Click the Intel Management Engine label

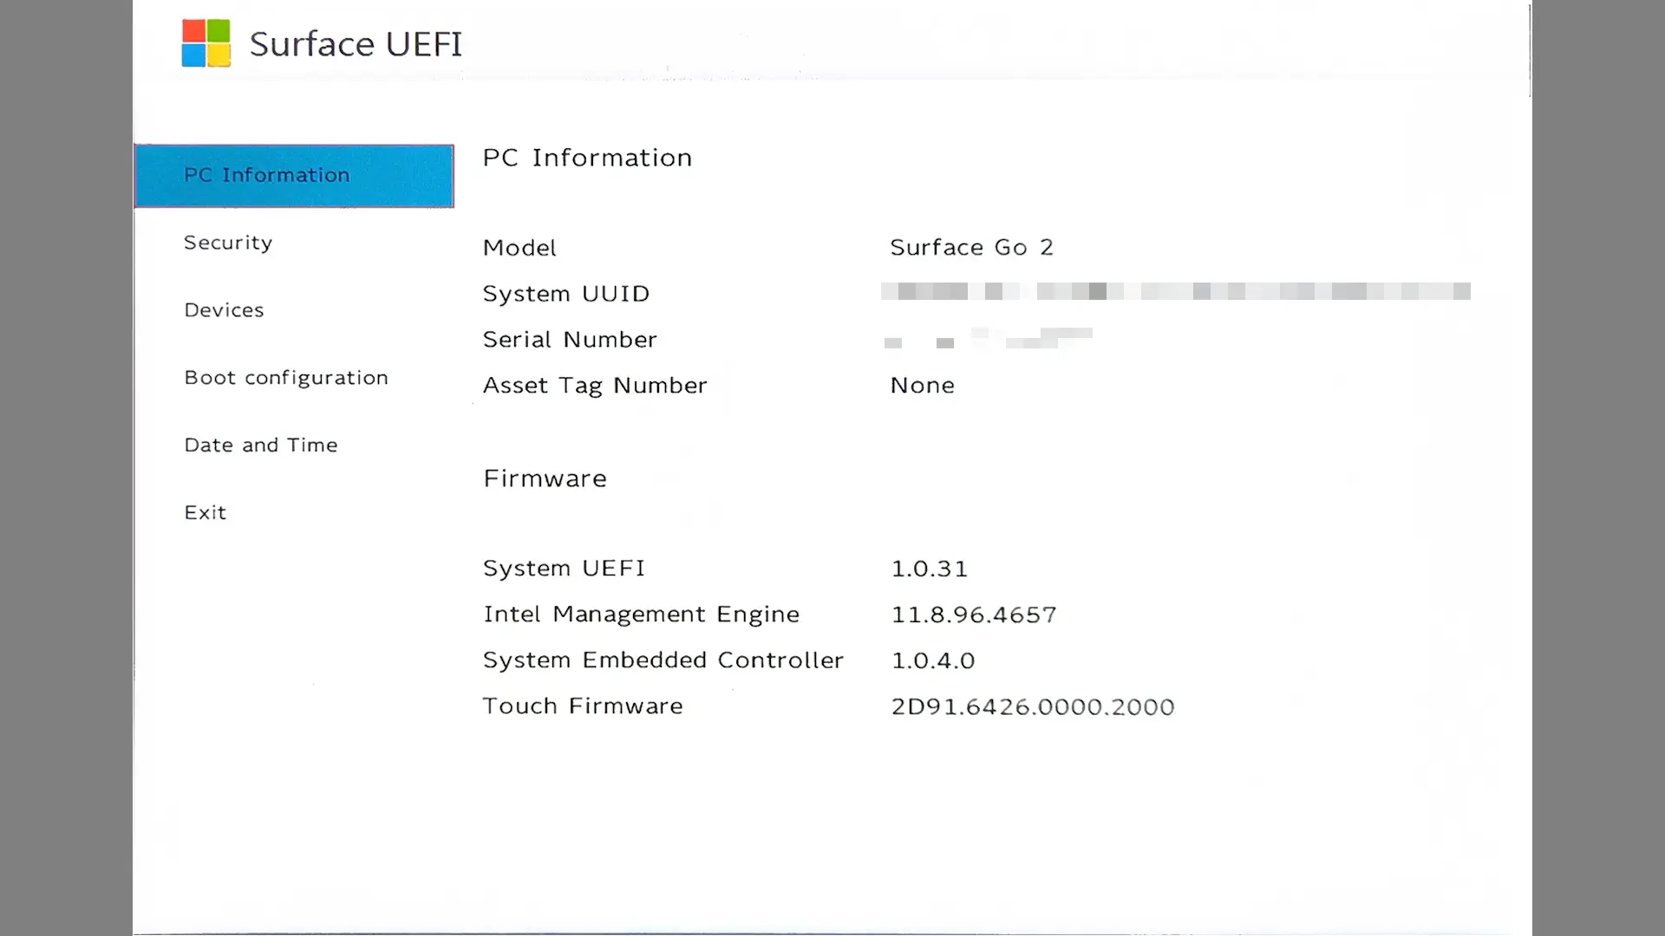[642, 614]
